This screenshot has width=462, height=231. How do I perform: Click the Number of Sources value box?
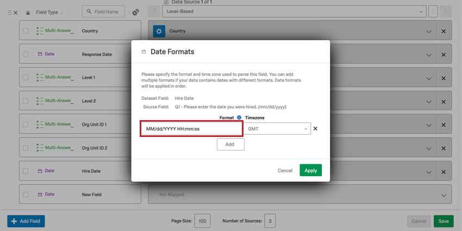tap(270, 221)
